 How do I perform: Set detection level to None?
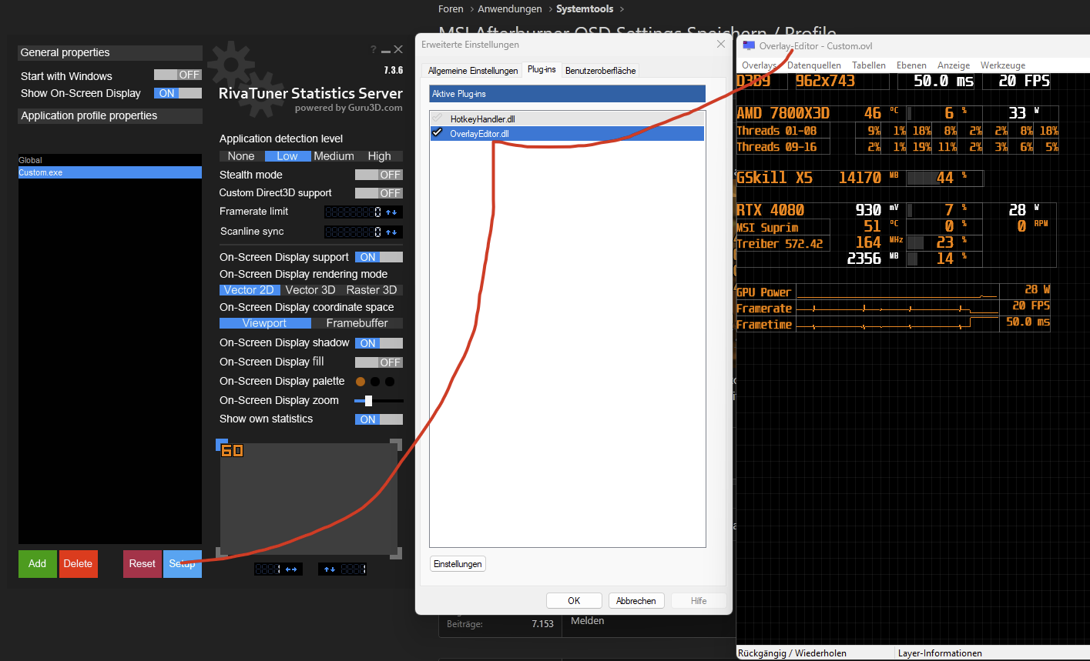[241, 156]
